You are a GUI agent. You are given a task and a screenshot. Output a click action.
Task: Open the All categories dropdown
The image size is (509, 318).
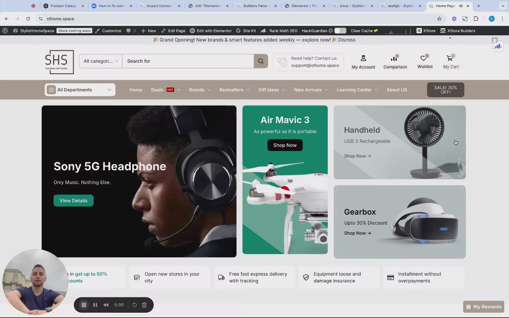point(101,61)
